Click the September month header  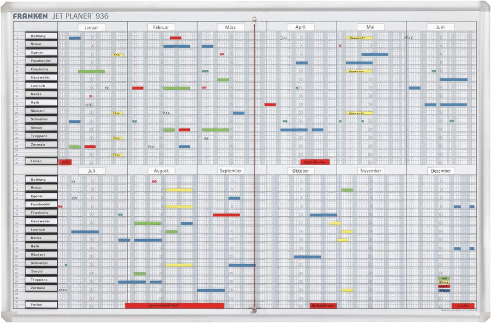[231, 171]
